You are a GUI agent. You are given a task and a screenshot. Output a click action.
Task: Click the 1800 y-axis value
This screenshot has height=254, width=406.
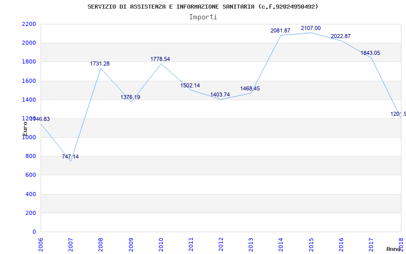(29, 62)
